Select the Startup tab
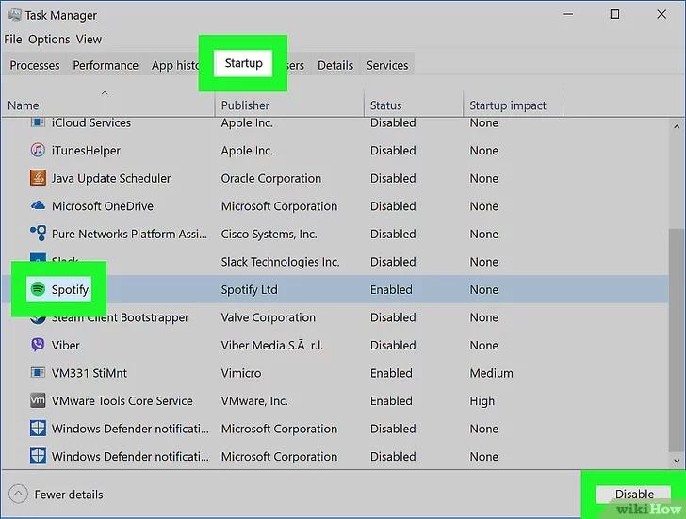 [243, 63]
